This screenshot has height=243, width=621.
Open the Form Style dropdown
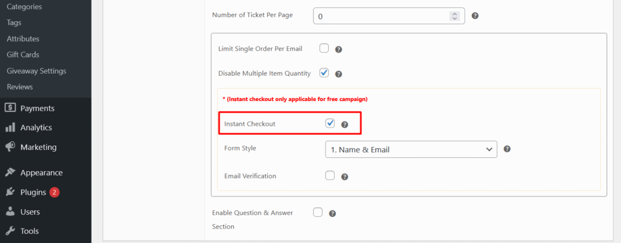(411, 149)
